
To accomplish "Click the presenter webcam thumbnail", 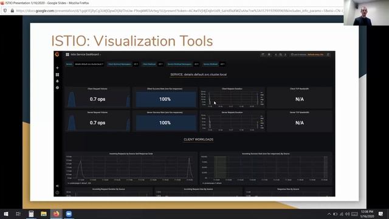I will pyautogui.click(x=366, y=13).
